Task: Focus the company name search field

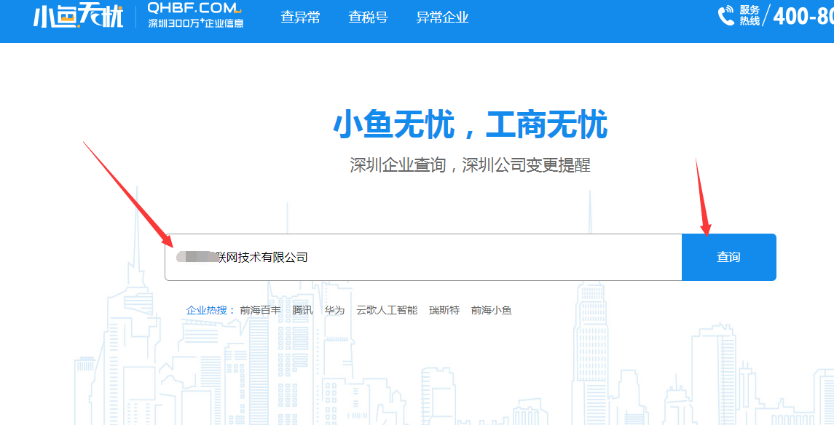Action: [x=422, y=257]
